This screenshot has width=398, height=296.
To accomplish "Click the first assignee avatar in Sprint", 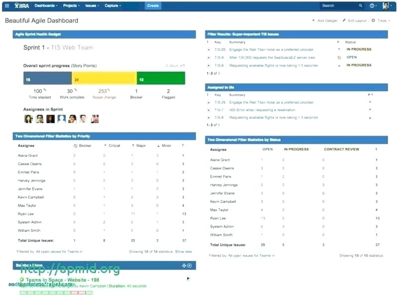I will (28, 119).
